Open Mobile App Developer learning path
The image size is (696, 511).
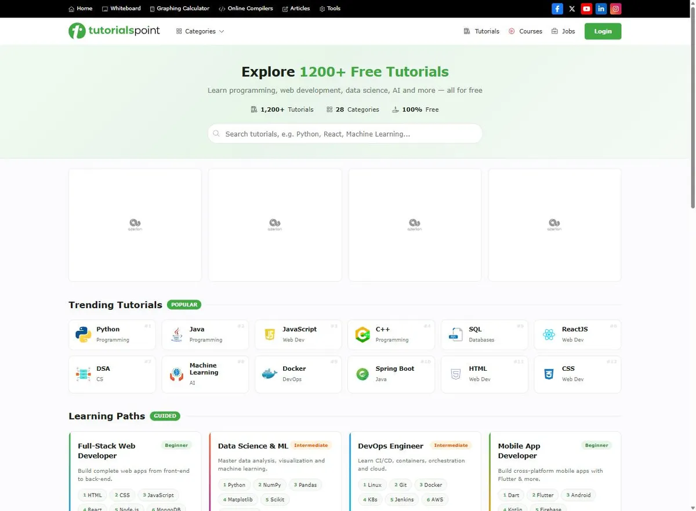[555, 471]
